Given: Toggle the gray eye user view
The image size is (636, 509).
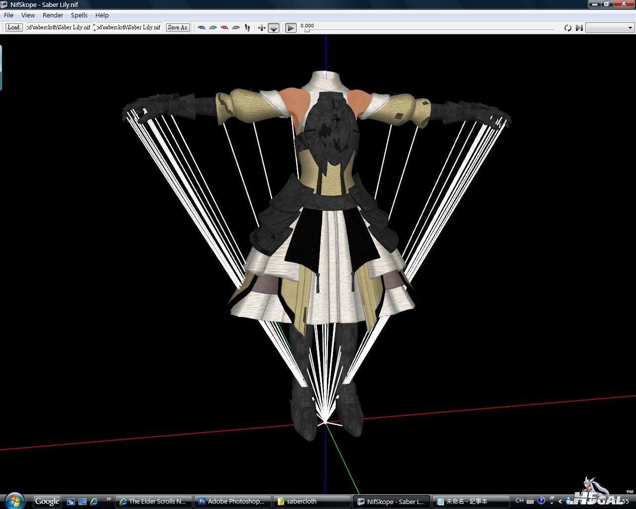Looking at the screenshot, I should (x=236, y=27).
